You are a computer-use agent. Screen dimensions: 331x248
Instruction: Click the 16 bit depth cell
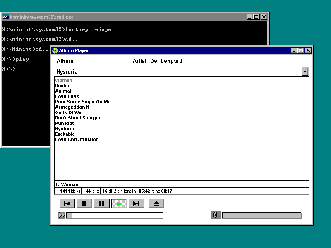click(107, 191)
